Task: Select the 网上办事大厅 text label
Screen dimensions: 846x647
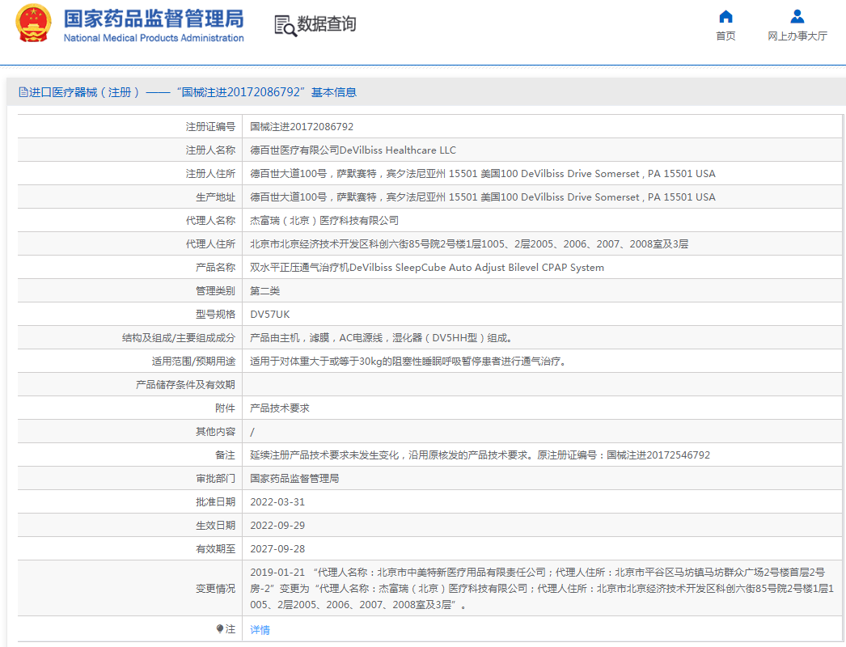Action: (x=797, y=36)
